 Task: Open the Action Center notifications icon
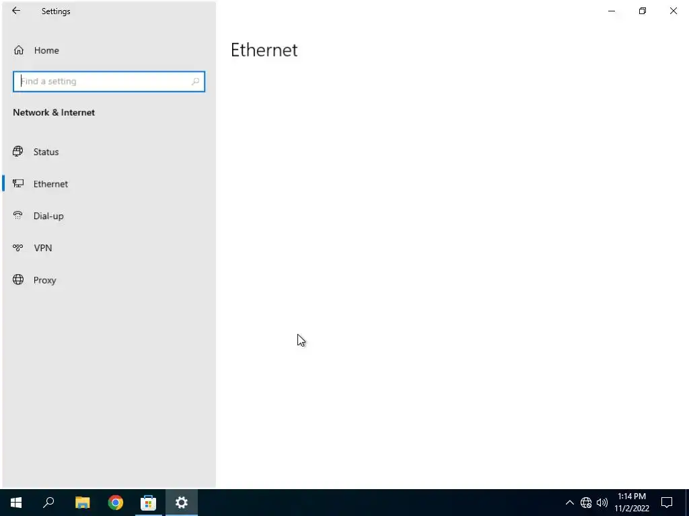pos(667,503)
